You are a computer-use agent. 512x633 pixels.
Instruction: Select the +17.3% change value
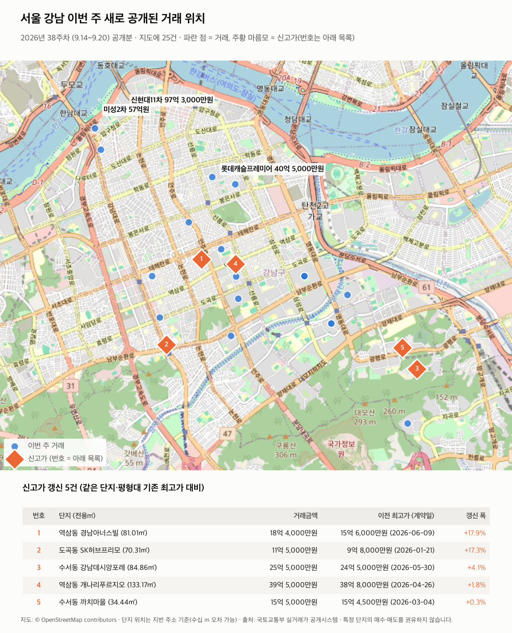(x=475, y=550)
